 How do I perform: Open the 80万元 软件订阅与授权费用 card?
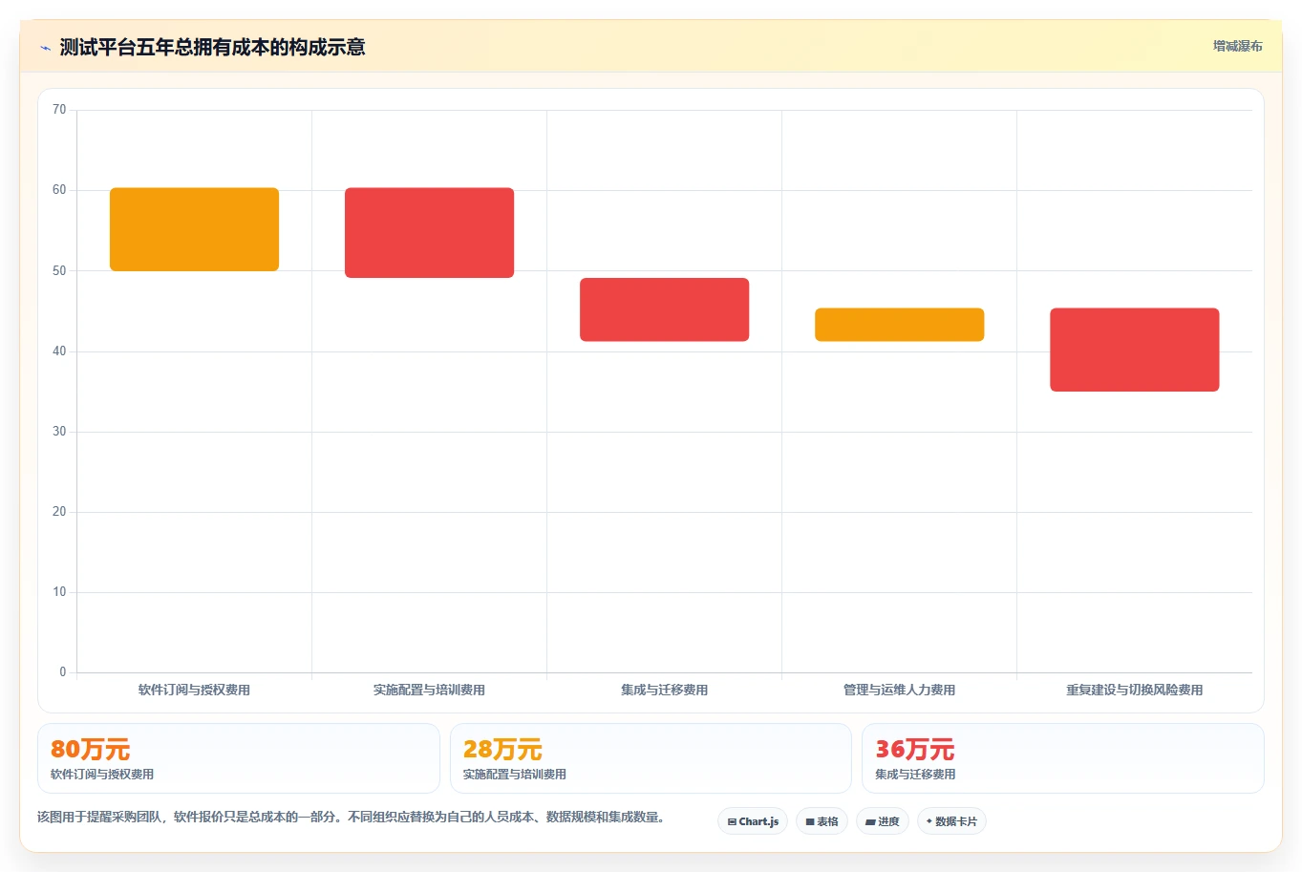click(x=239, y=758)
